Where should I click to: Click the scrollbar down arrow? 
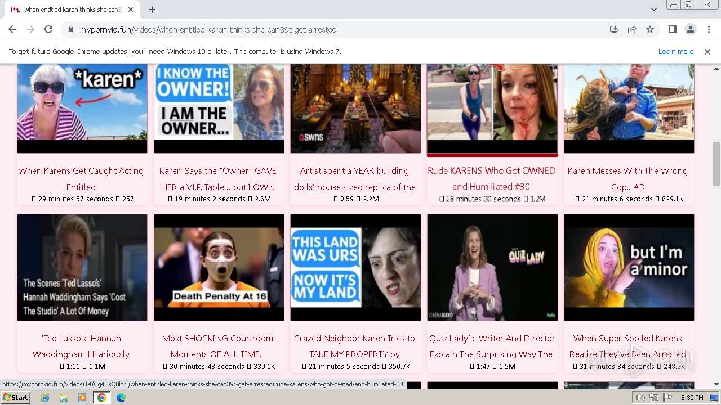click(x=716, y=384)
